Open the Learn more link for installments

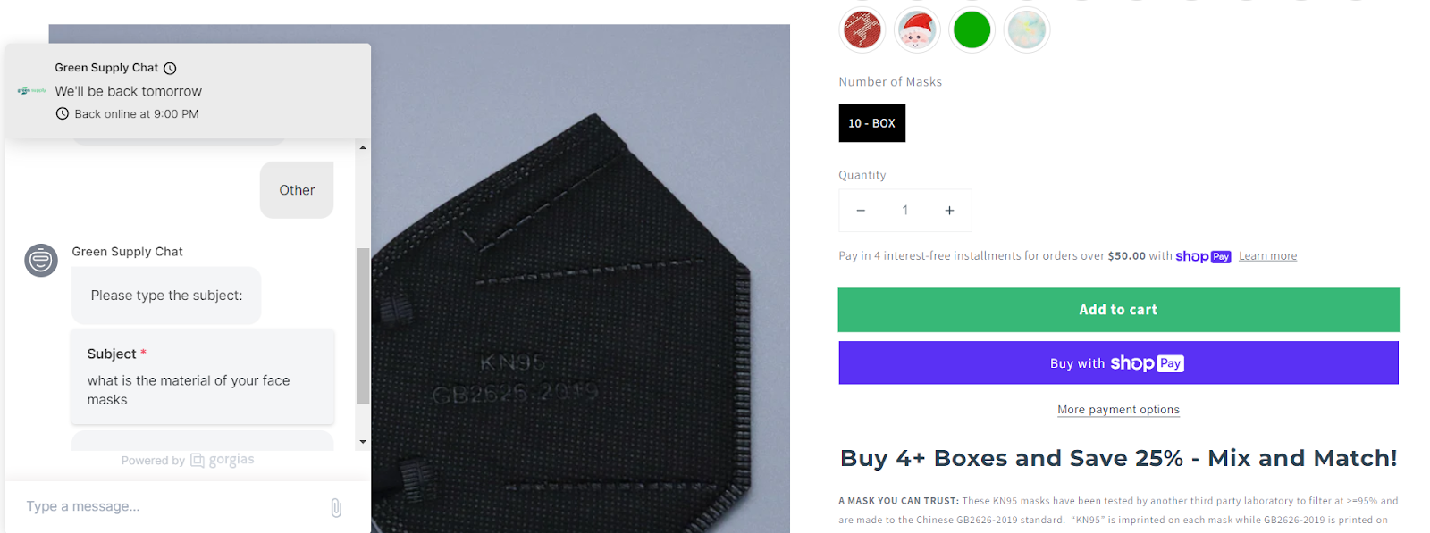[x=1267, y=256]
